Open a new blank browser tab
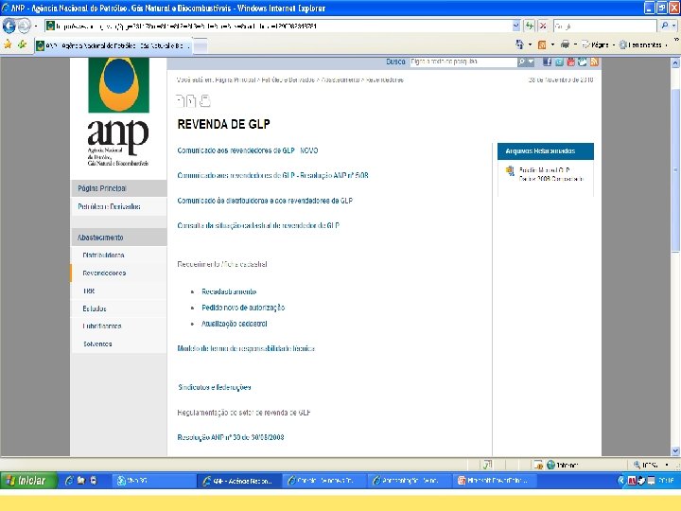Viewport: 681px width, 511px height. click(201, 45)
